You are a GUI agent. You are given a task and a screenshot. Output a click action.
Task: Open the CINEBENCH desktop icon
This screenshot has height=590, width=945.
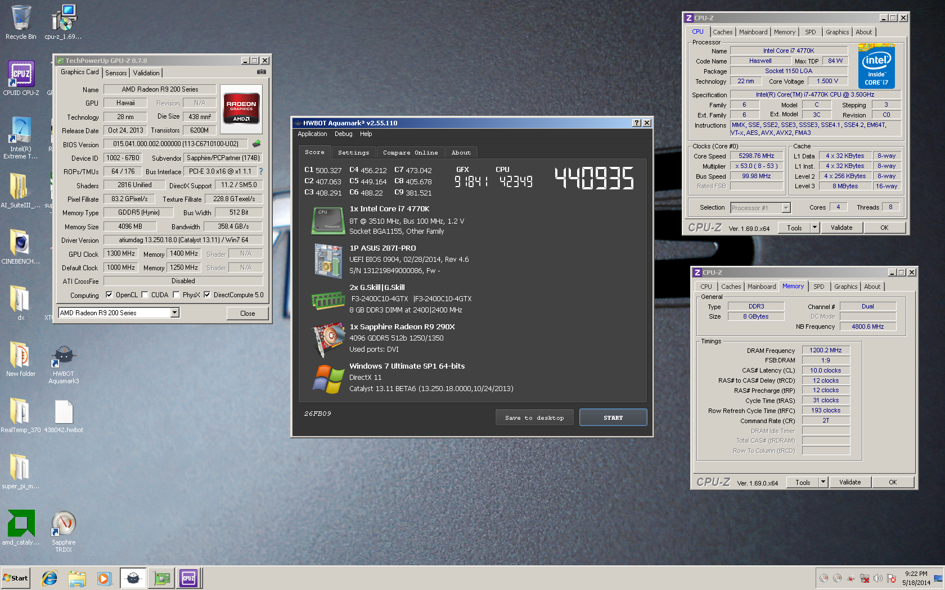coord(21,247)
